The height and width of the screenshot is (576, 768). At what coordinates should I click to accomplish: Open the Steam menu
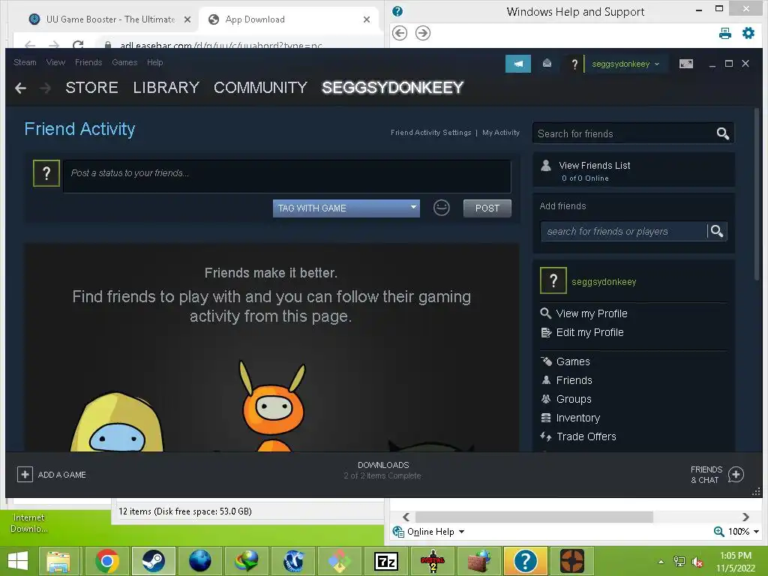[25, 62]
